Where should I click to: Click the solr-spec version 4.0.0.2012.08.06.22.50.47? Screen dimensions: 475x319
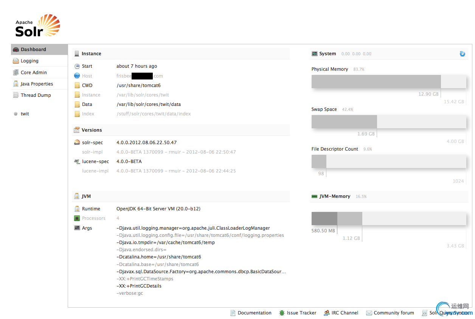point(146,143)
